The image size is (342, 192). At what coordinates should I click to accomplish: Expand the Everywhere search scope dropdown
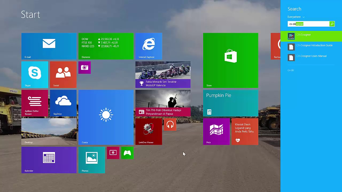click(x=296, y=17)
